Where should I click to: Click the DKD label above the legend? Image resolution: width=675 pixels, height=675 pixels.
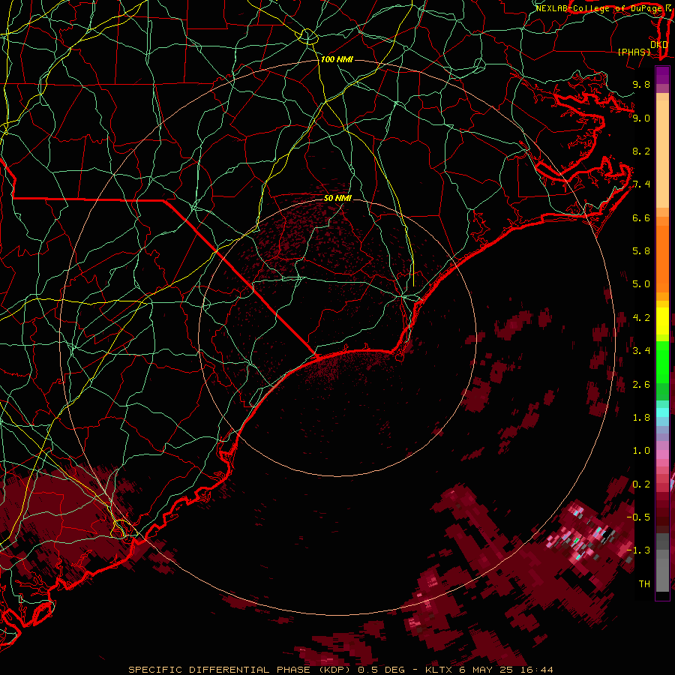658,45
